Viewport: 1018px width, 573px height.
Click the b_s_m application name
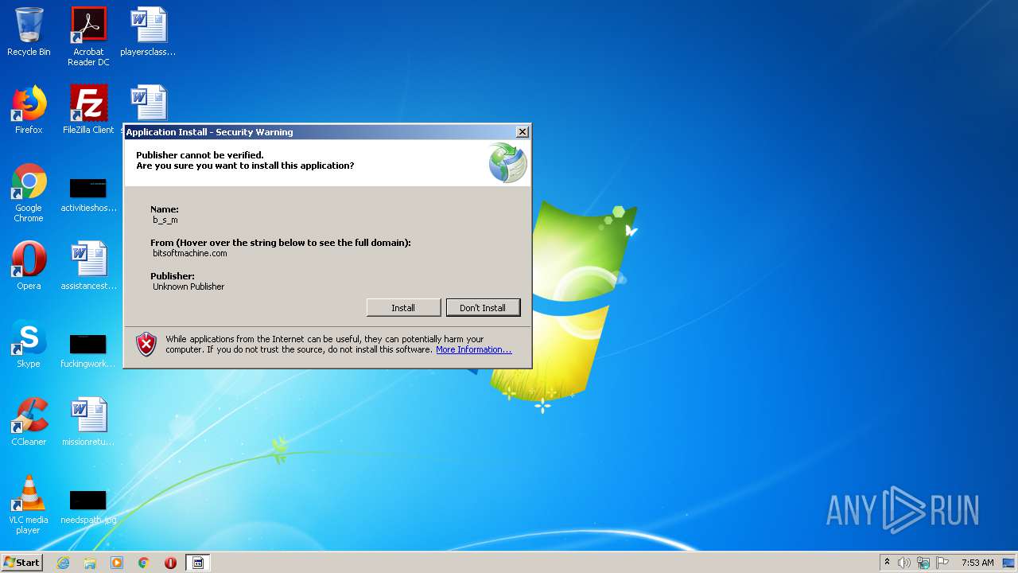click(x=165, y=220)
